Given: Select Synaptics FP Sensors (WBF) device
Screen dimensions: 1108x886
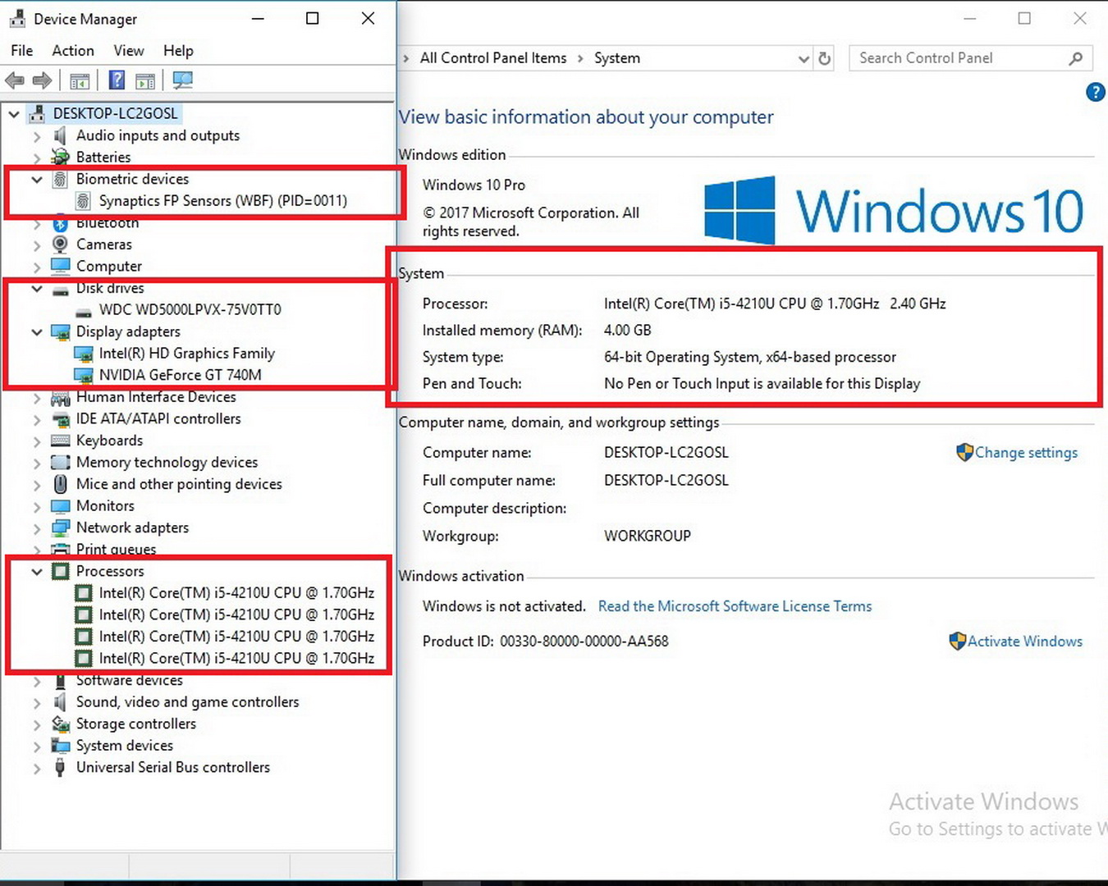Looking at the screenshot, I should point(223,201).
